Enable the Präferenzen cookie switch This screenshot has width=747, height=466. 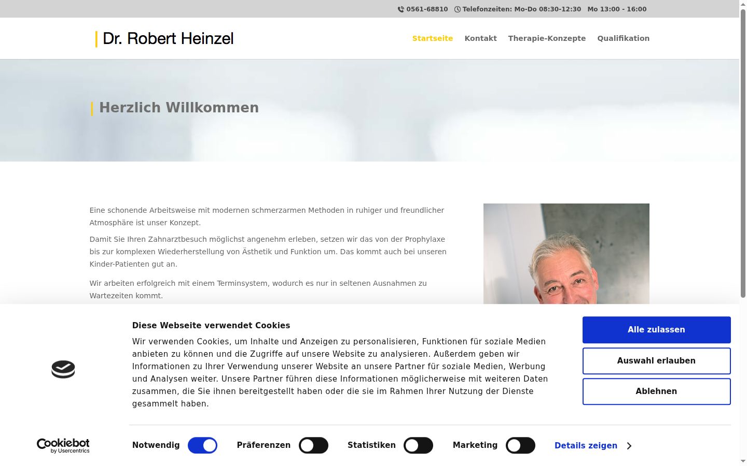click(313, 445)
